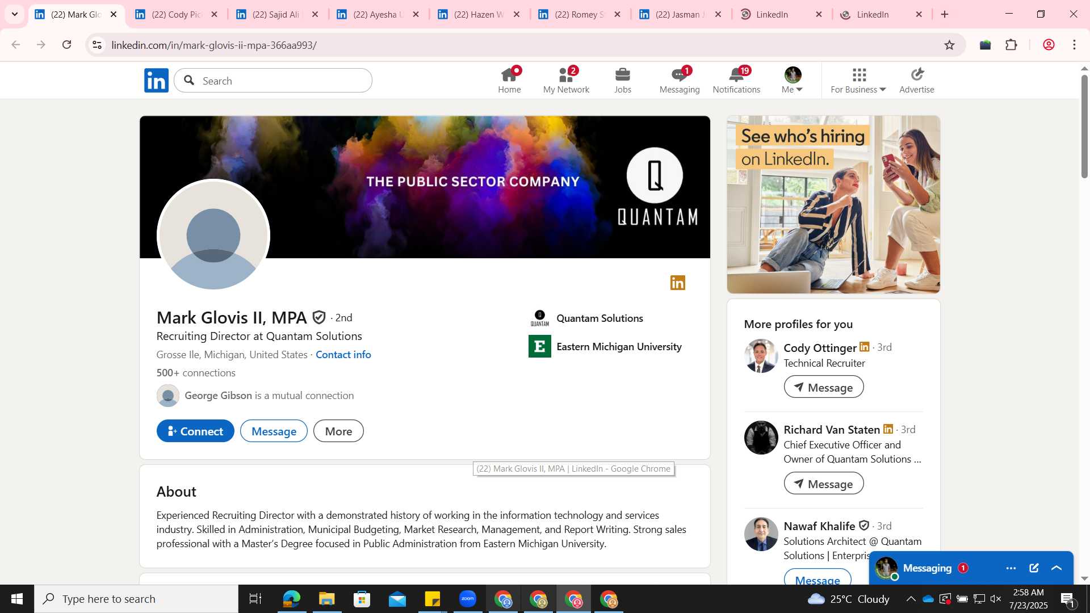Open the Me profile dropdown

(x=792, y=81)
